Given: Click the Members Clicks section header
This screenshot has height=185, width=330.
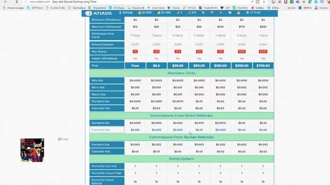Looking at the screenshot, I should (x=181, y=73).
